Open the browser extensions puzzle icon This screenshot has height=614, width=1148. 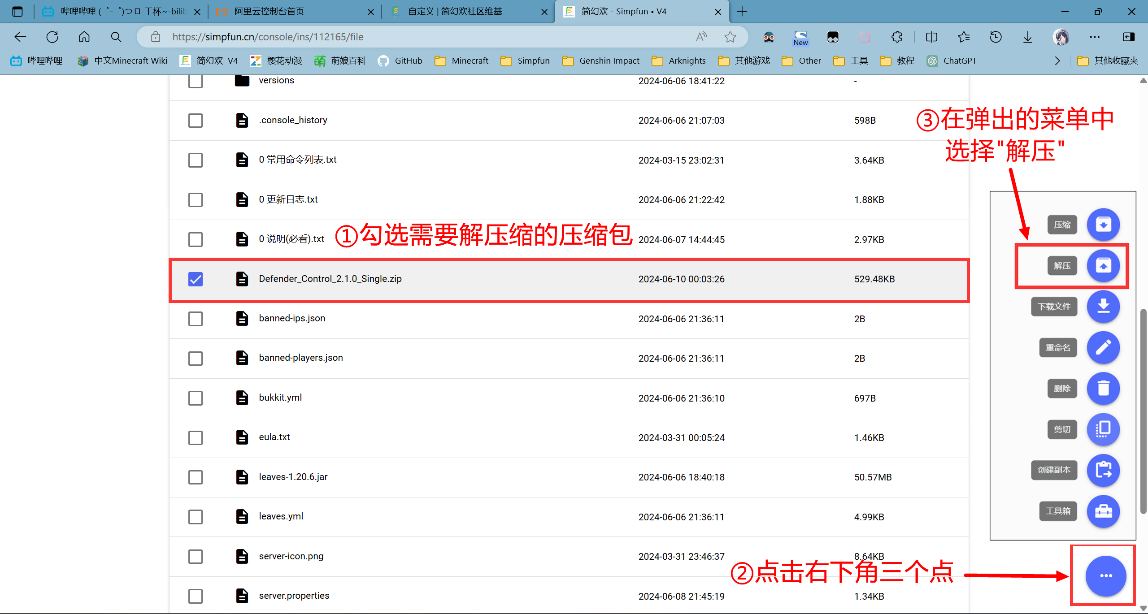point(896,37)
